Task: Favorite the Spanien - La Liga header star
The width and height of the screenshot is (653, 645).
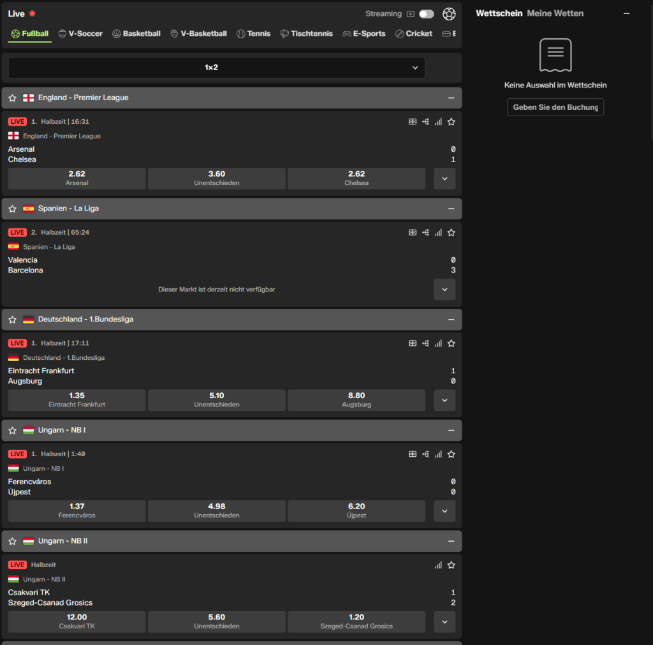Action: [x=13, y=209]
